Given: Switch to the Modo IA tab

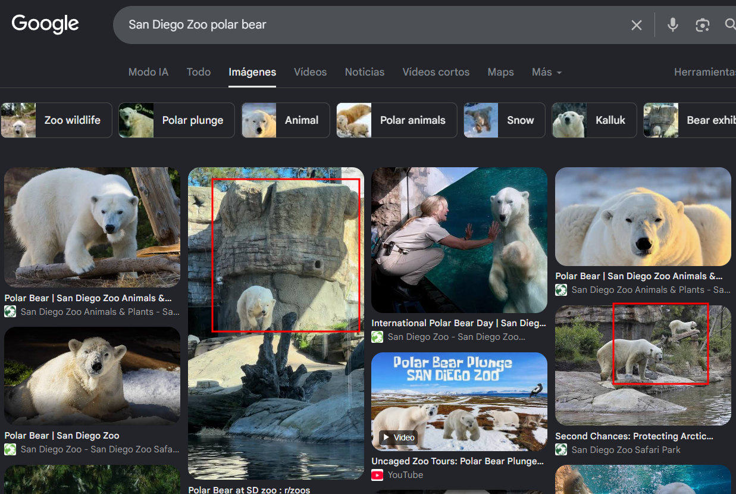Looking at the screenshot, I should point(148,72).
